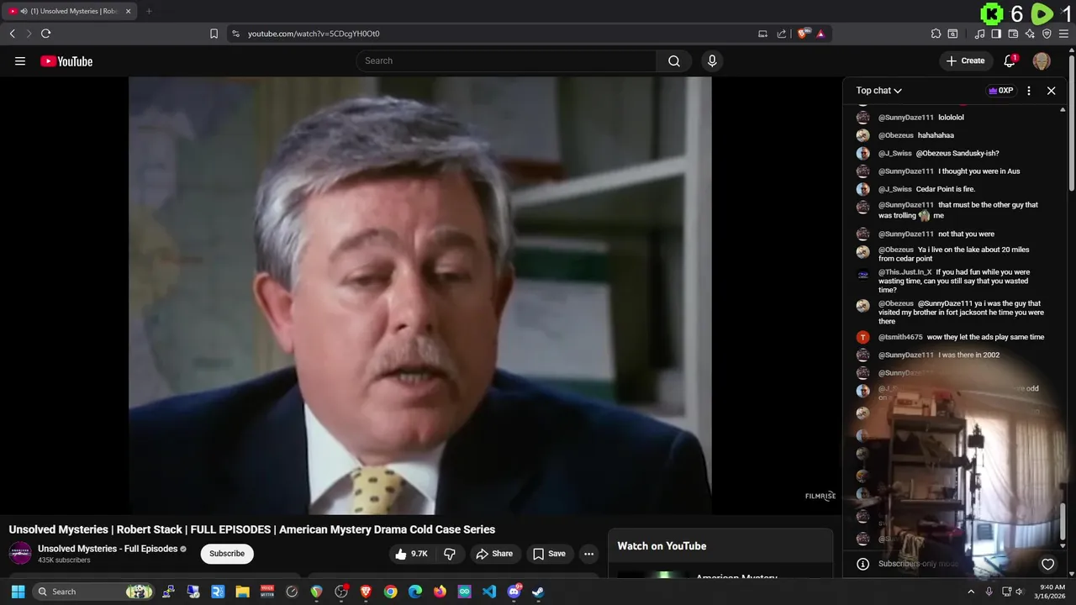Open more actions ellipsis under video

click(588, 554)
